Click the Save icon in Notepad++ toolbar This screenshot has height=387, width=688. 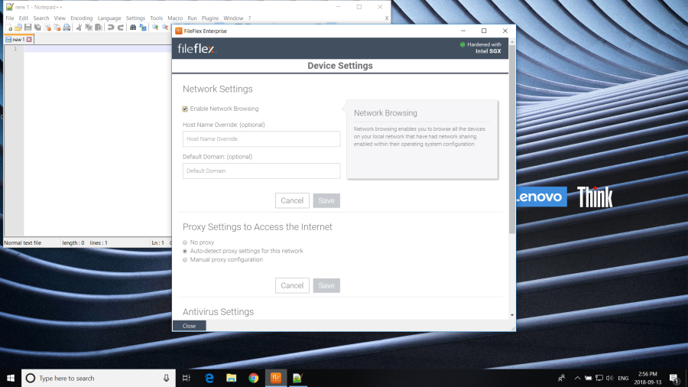coord(28,28)
